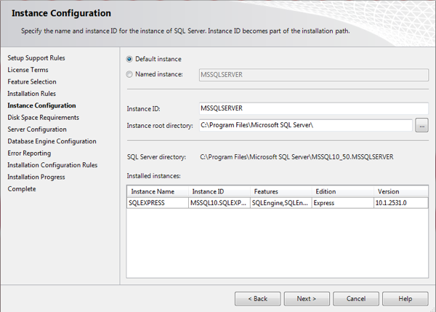Select Error Reporting step in sidebar
Screen dimensions: 436x312
click(x=29, y=153)
